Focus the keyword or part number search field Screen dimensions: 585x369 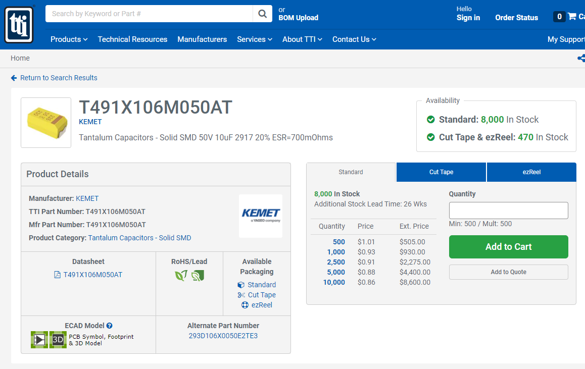tap(149, 14)
